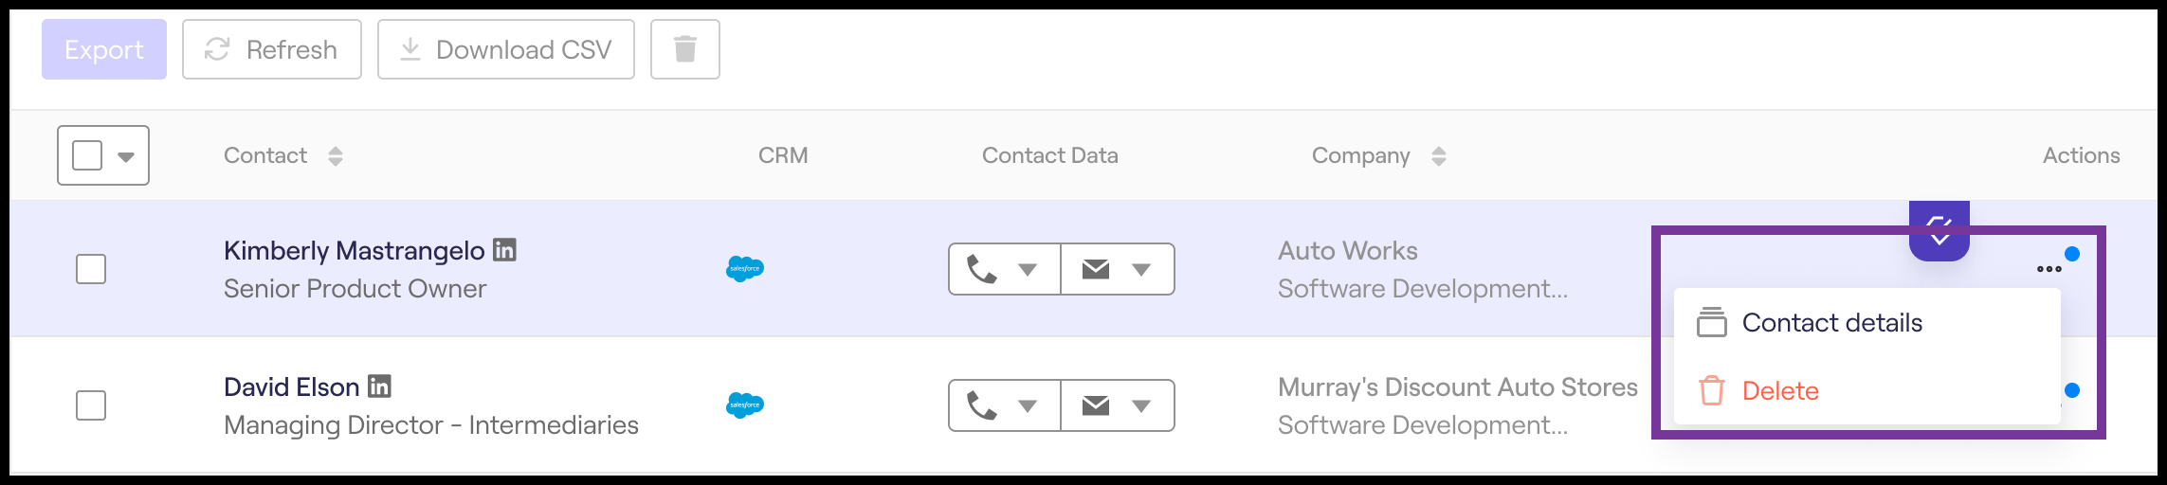The height and width of the screenshot is (485, 2167).
Task: Click the three-dots actions icon for Kimberly
Action: click(x=2049, y=269)
